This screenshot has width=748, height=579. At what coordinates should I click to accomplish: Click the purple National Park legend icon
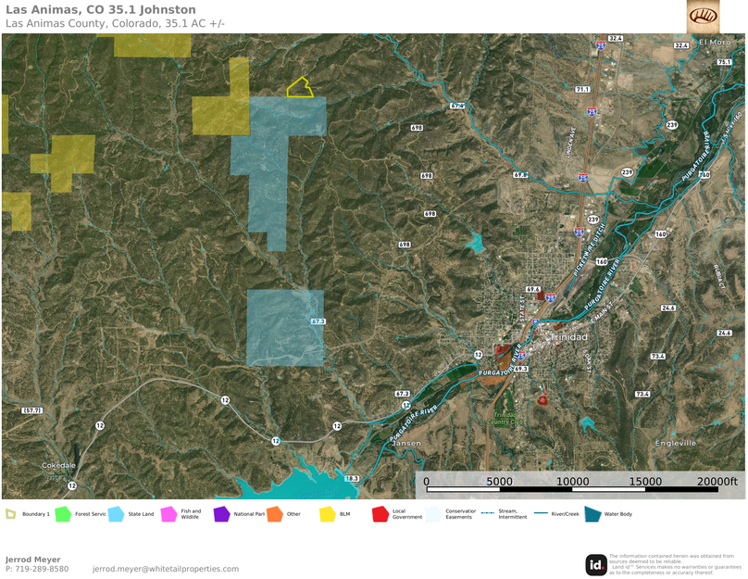(x=221, y=514)
